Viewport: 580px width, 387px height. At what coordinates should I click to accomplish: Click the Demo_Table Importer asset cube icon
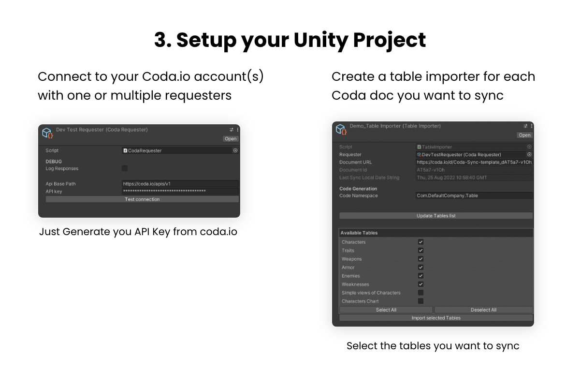coord(341,130)
